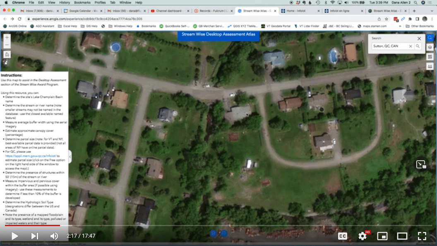Zoom out on the map
This screenshot has width=437, height=246.
[7, 45]
